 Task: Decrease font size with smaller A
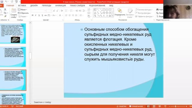coord(57,11)
